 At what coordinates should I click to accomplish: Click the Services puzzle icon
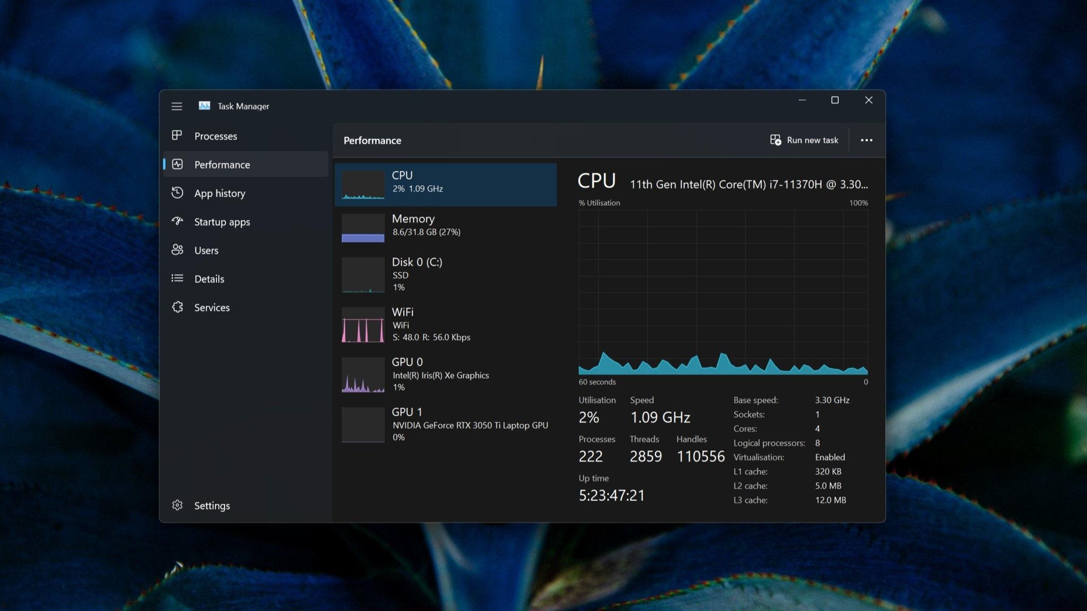(177, 307)
